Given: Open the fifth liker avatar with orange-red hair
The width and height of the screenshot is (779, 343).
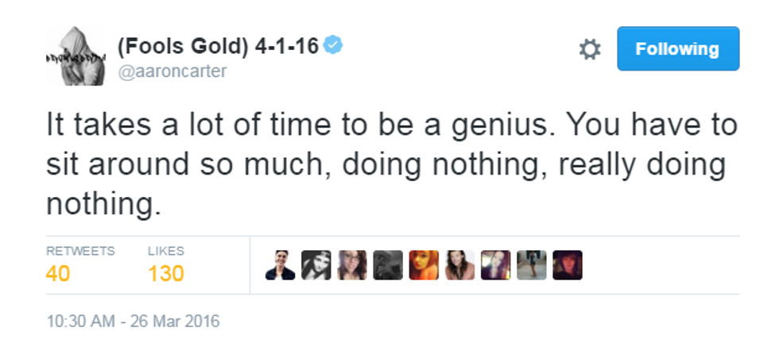Looking at the screenshot, I should click(424, 265).
